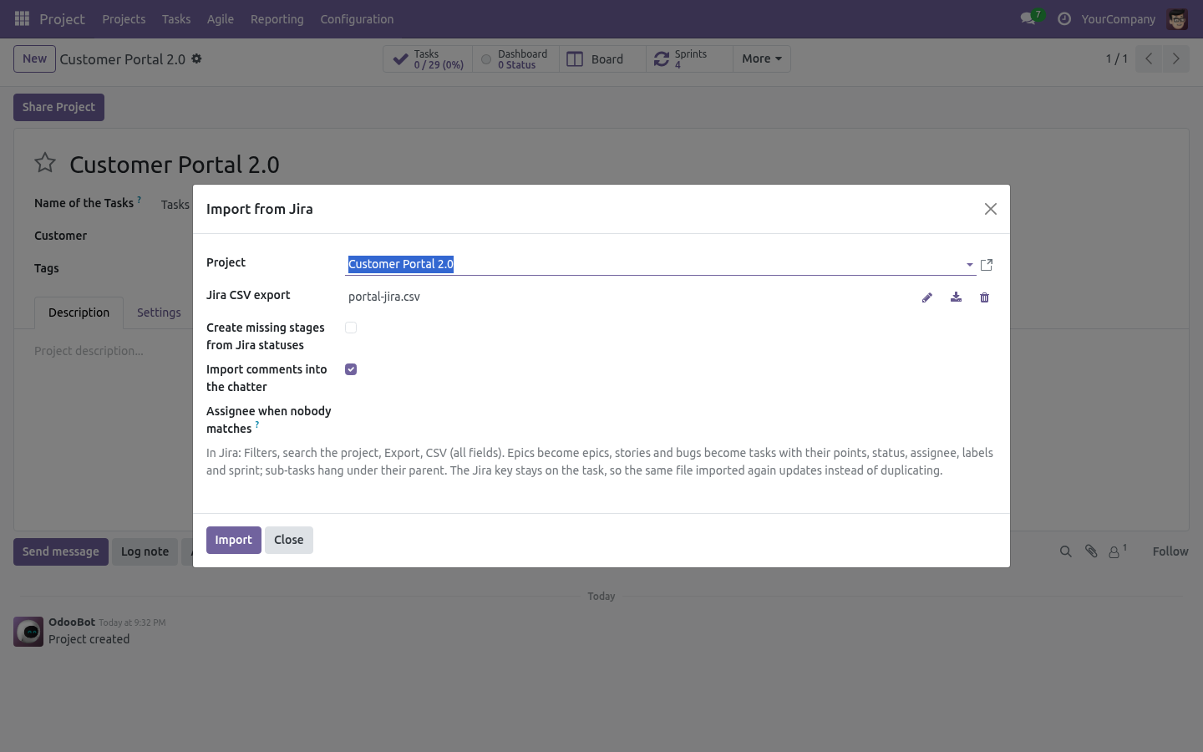Search the chatter messages
1203x752 pixels.
(1066, 551)
